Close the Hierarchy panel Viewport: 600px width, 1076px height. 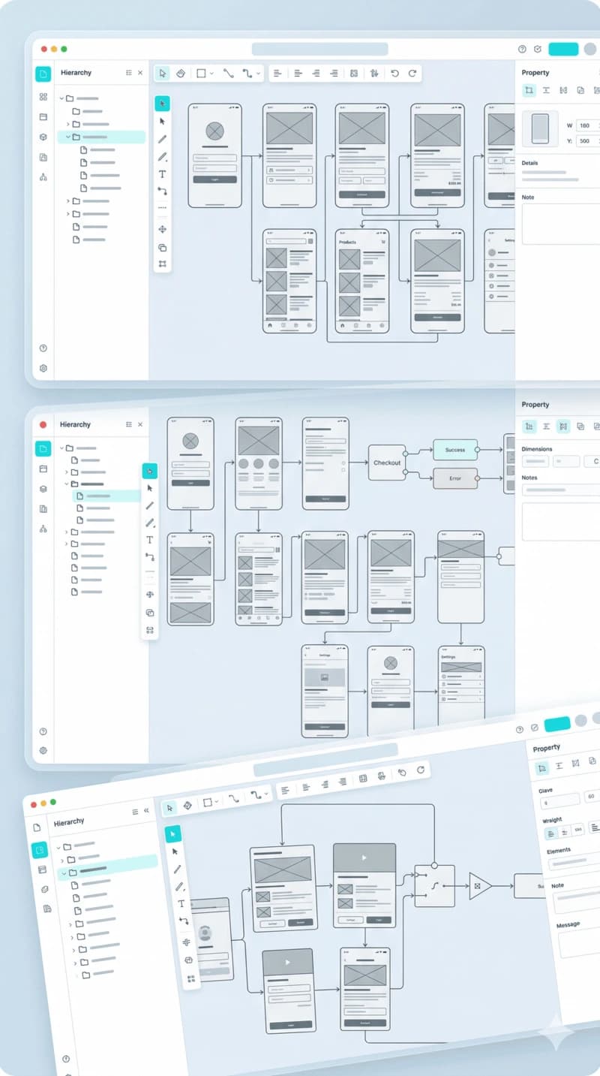pyautogui.click(x=139, y=73)
